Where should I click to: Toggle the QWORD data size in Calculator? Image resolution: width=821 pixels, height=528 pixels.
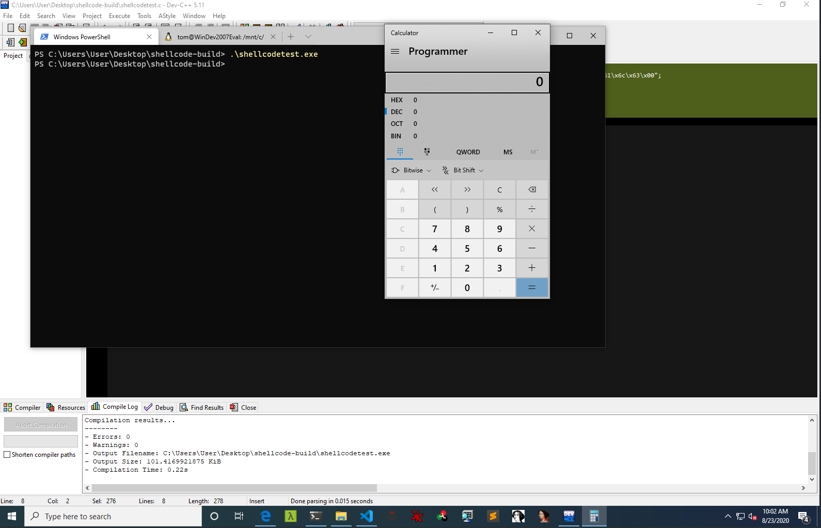[x=468, y=152]
